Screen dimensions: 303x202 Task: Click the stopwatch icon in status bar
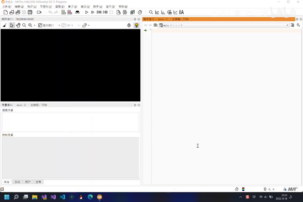(x=237, y=189)
